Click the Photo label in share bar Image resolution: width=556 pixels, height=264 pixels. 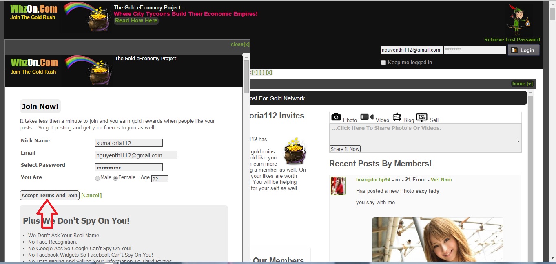(350, 120)
